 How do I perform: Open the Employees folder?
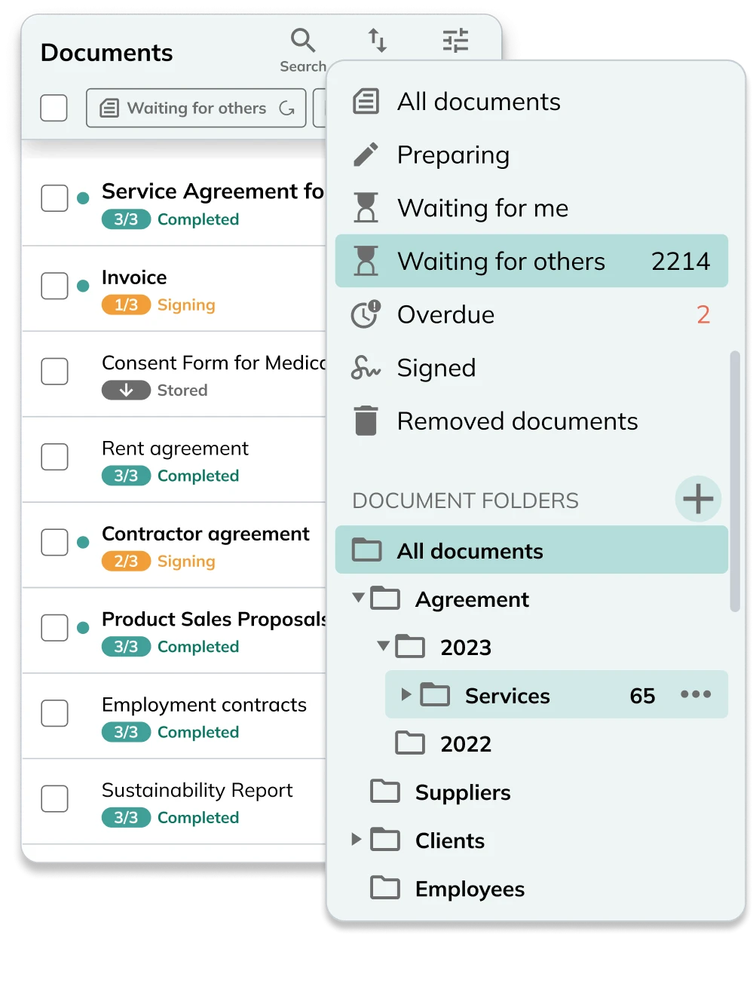click(x=469, y=889)
